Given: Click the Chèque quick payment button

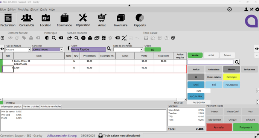Looking at the screenshot, I should 232,120.
